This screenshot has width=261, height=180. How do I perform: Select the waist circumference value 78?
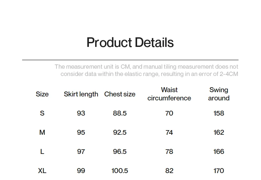(169, 152)
